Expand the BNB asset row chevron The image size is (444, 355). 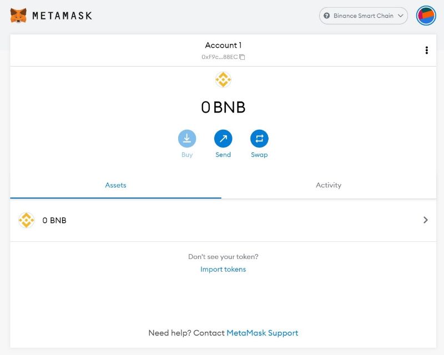point(426,220)
